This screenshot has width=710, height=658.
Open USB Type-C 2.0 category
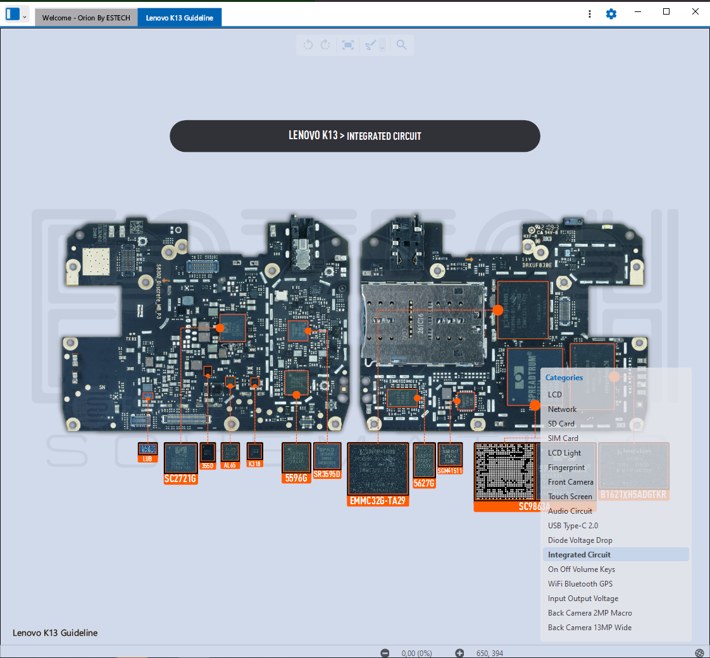click(x=616, y=525)
